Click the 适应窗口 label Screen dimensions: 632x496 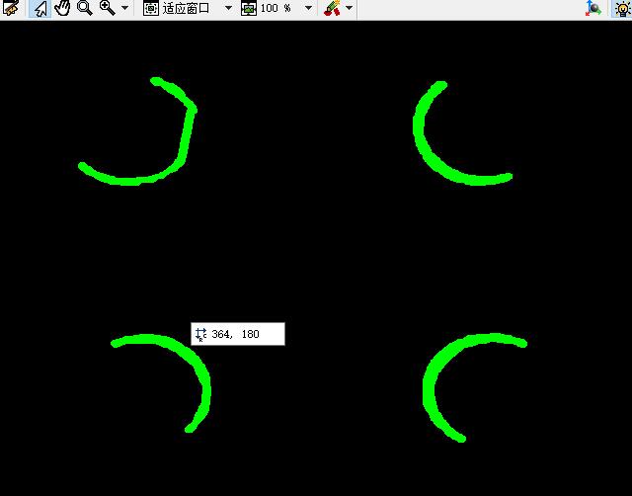pos(187,8)
